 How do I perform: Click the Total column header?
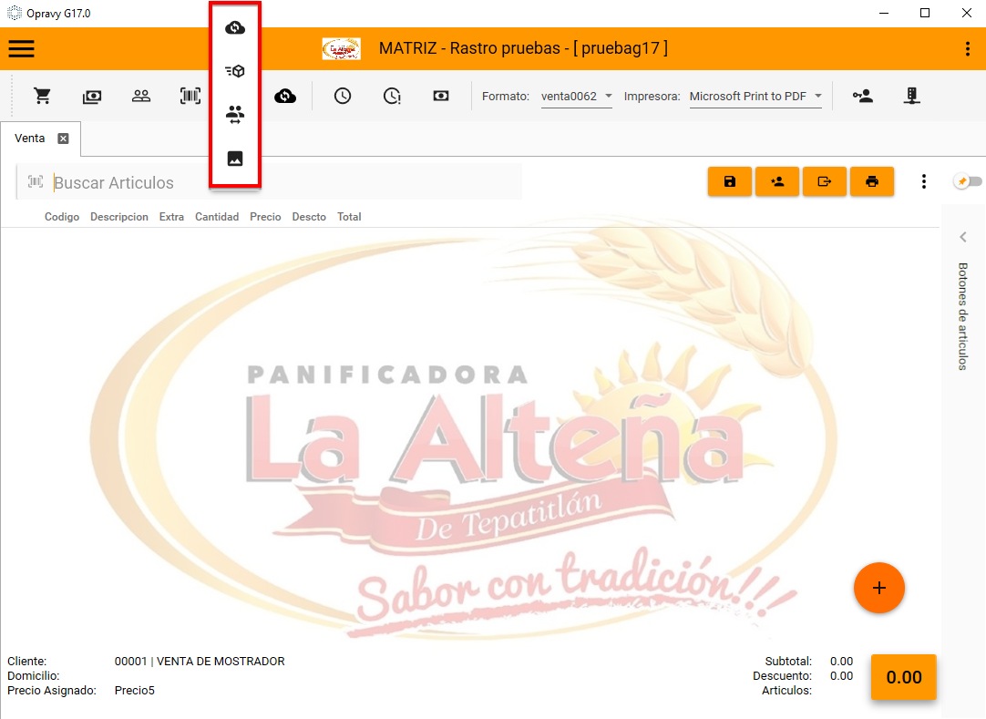pyautogui.click(x=349, y=217)
